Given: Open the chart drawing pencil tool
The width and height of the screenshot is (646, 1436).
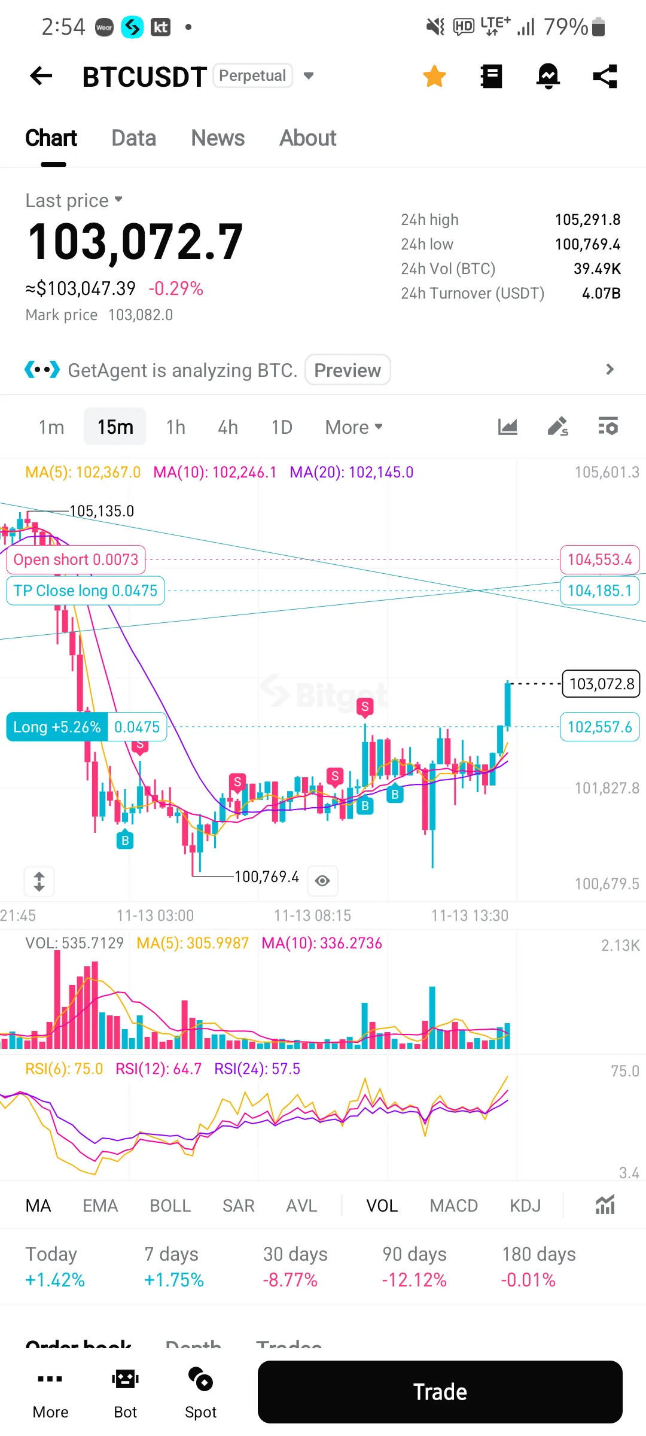Looking at the screenshot, I should [557, 427].
